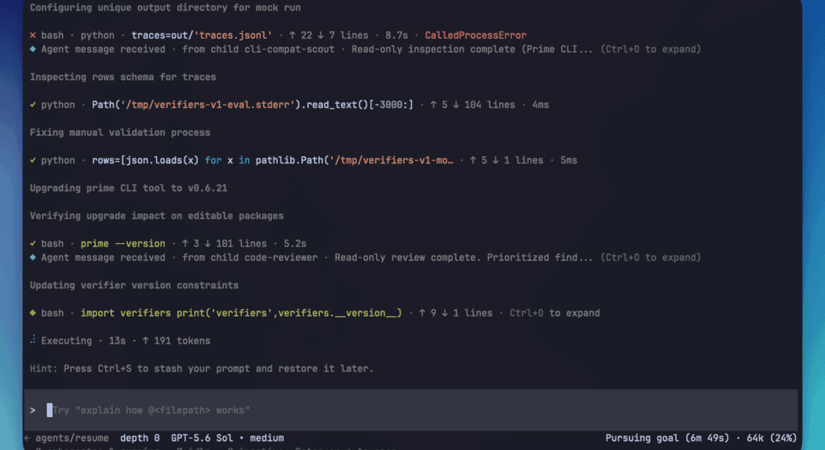Screen dimensions: 825x450
Task: Click the blue diamond icon next to cli-compat-scout message
Action: (x=32, y=49)
